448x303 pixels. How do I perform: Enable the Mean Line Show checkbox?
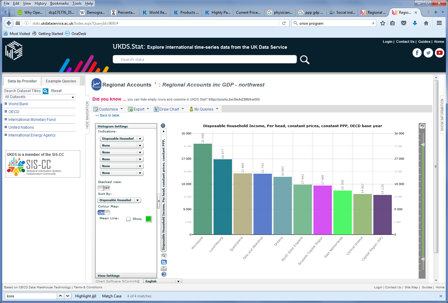[x=128, y=219]
